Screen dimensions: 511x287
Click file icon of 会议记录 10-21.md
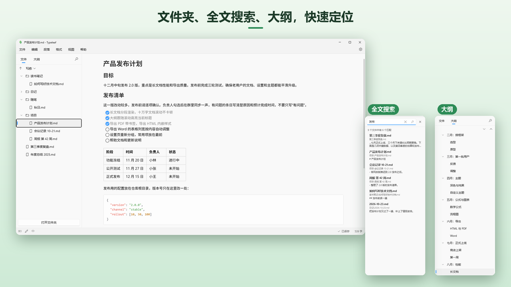(31, 131)
